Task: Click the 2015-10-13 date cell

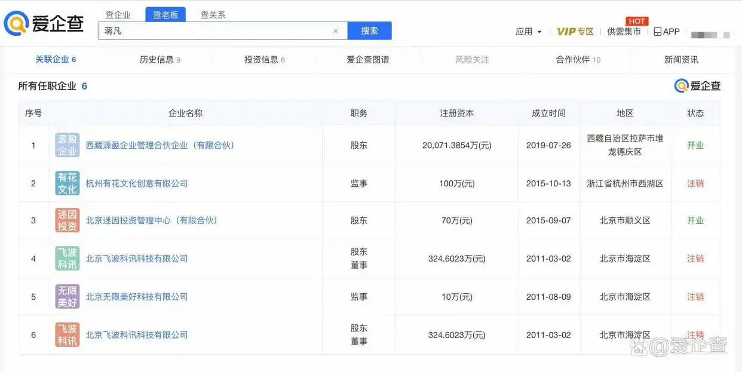Action: (548, 183)
